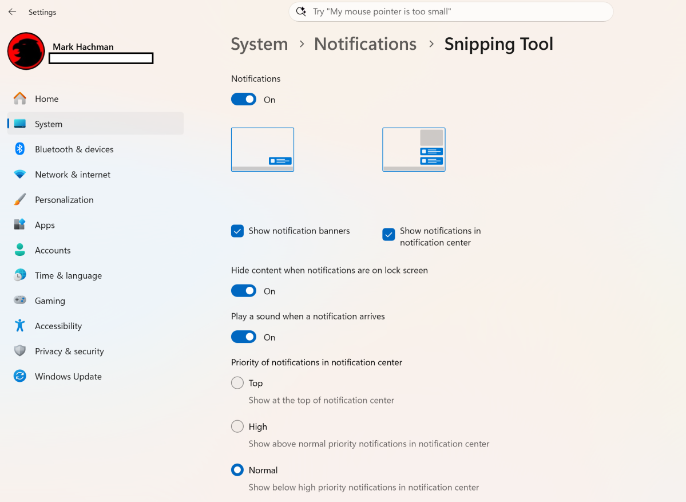The width and height of the screenshot is (686, 502).
Task: Click the notification banner preview thumbnail
Action: [x=263, y=149]
